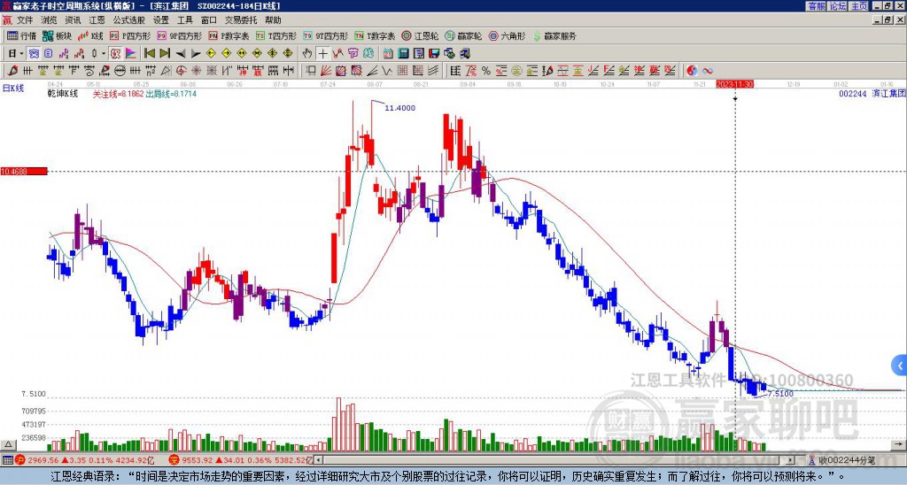Open the 六角形 hexagon tool

(507, 35)
